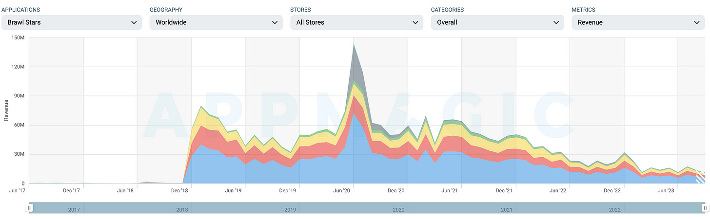Open the Metrics dropdown showing Revenue

click(638, 22)
